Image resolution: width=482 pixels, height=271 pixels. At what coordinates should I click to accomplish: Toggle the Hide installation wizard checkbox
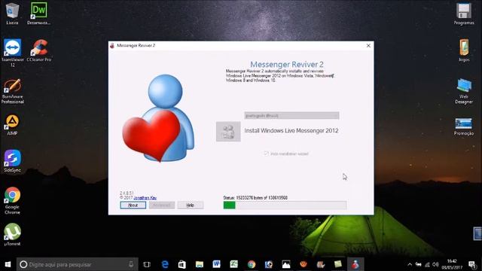266,154
